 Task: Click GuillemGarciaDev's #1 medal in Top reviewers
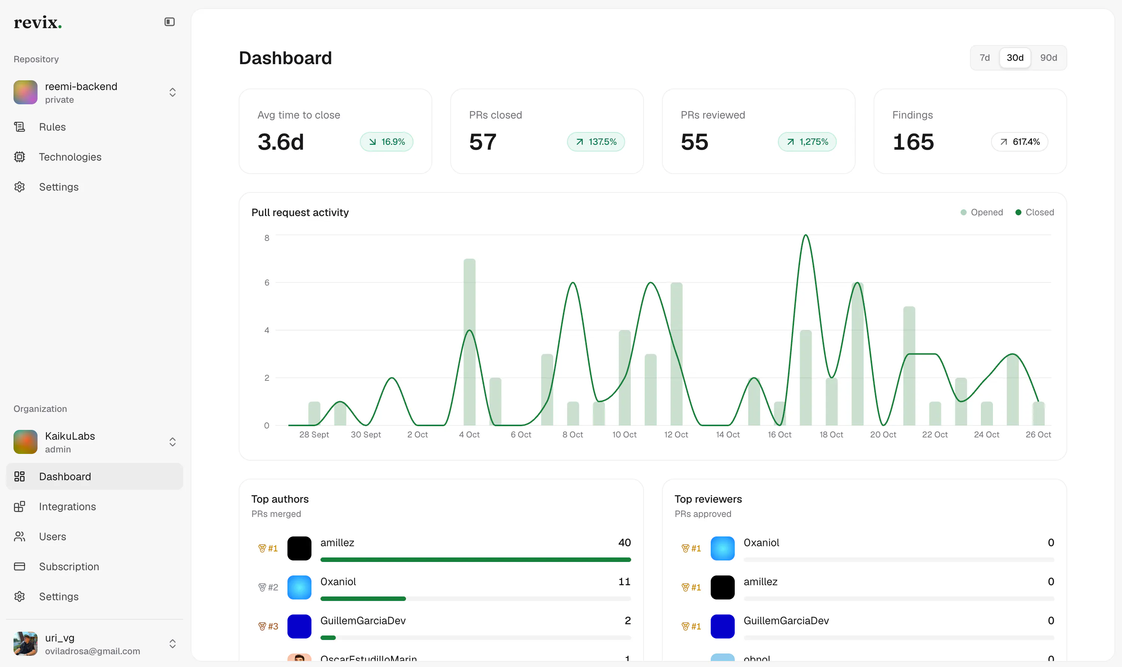click(691, 626)
